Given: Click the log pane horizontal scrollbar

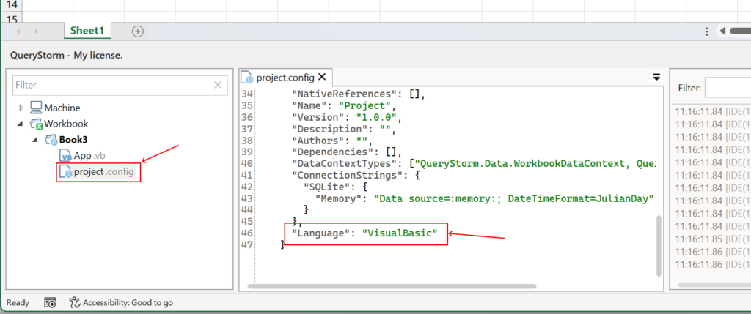Looking at the screenshot, I should (714, 285).
